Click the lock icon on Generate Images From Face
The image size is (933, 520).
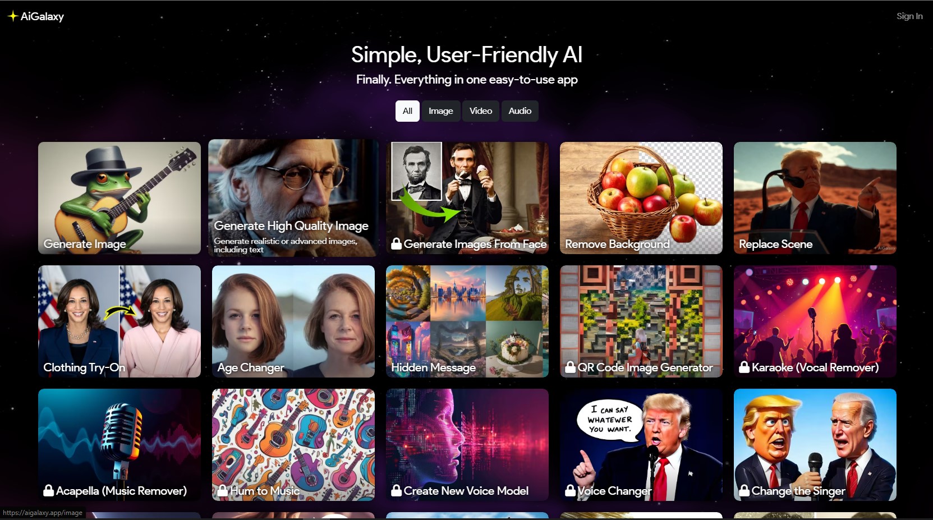396,243
